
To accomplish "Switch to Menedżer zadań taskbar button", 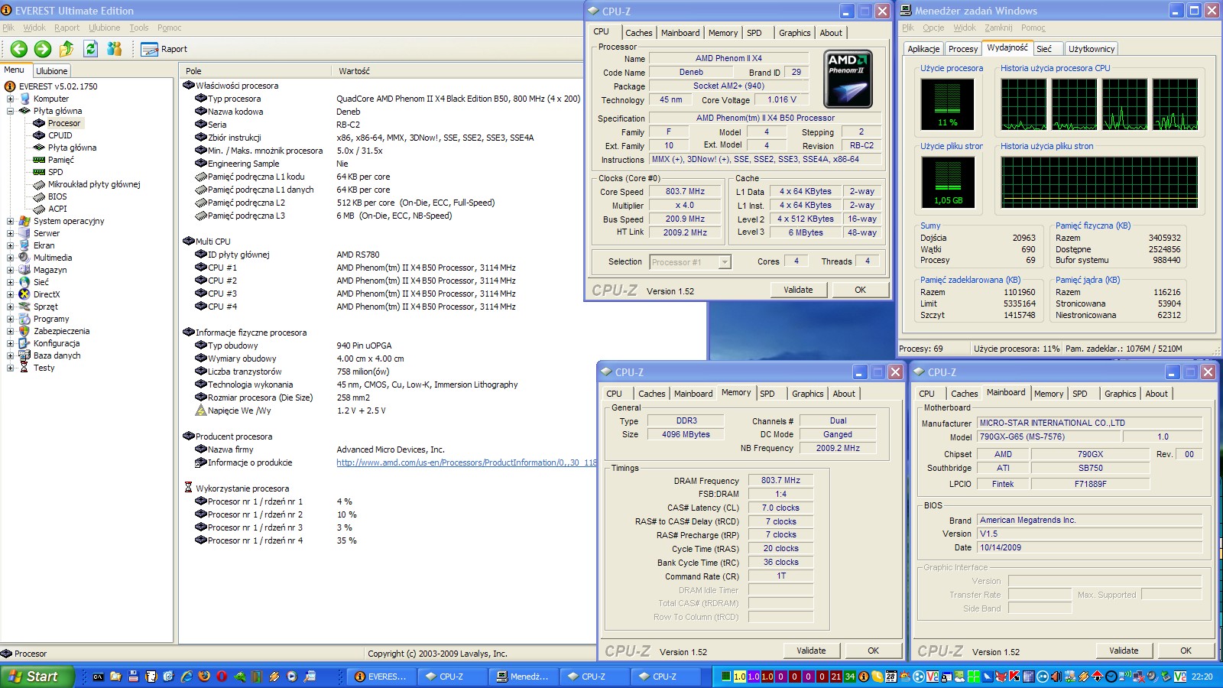I will 523,677.
